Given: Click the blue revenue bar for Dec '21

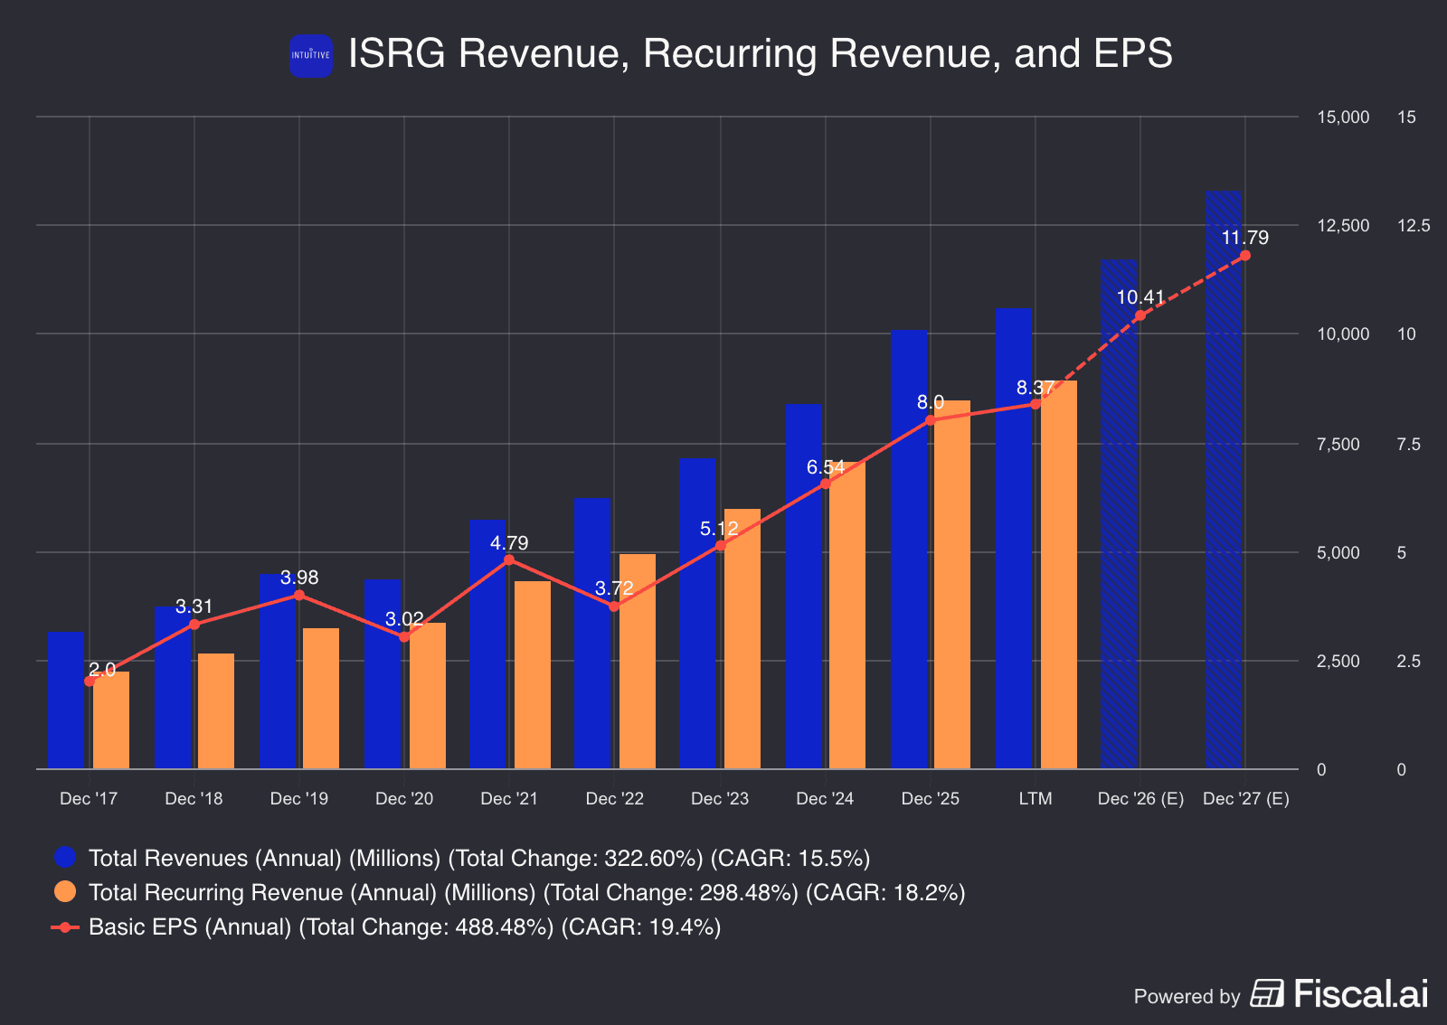Looking at the screenshot, I should coord(487,644).
